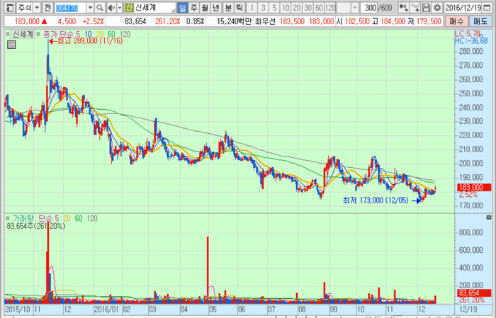The height and width of the screenshot is (318, 496).
Task: Click the 매수 buy button
Action: click(456, 21)
